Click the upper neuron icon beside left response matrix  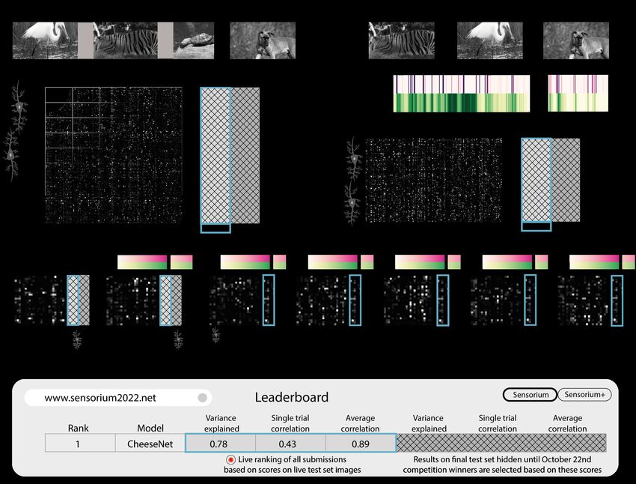pos(19,107)
